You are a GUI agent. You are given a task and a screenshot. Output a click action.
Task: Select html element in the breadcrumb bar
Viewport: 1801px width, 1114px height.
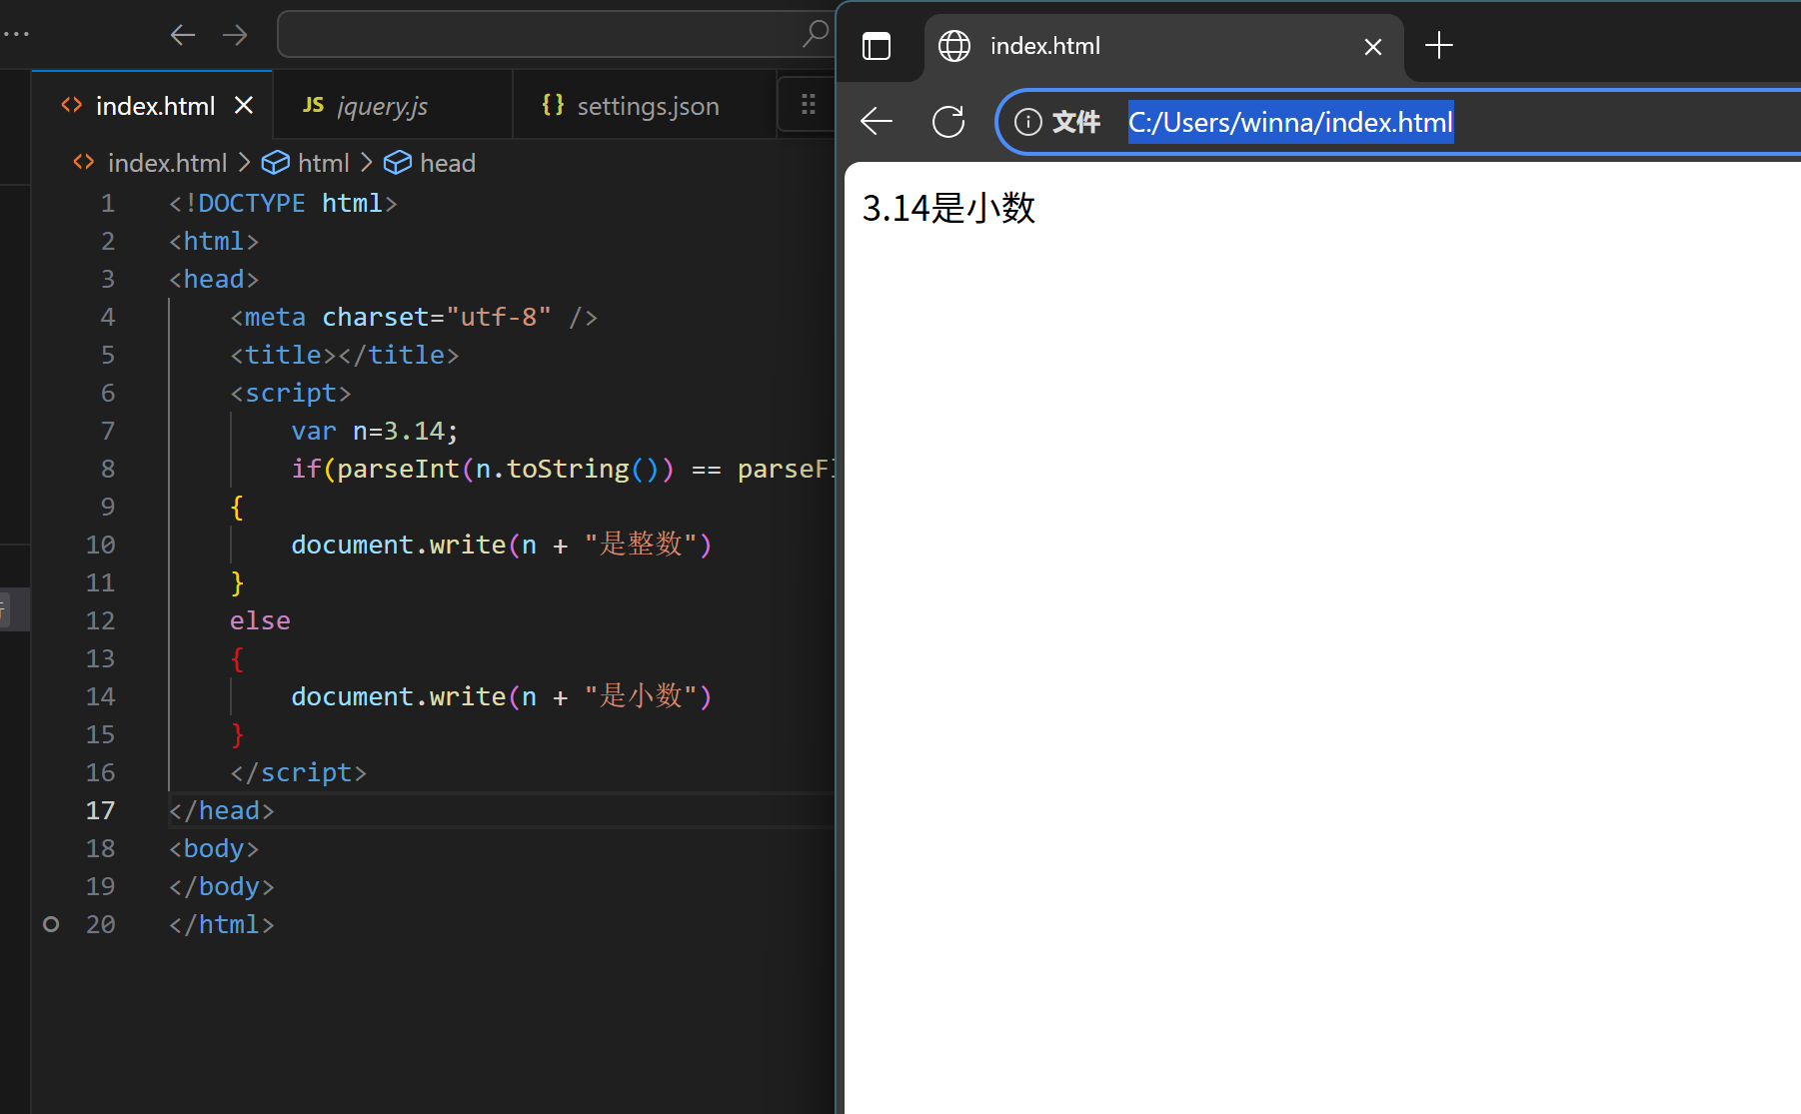[323, 163]
